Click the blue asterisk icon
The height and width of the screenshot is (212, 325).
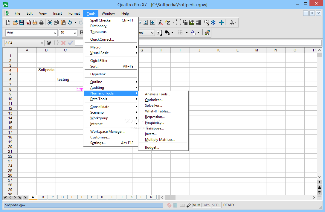pos(213,22)
